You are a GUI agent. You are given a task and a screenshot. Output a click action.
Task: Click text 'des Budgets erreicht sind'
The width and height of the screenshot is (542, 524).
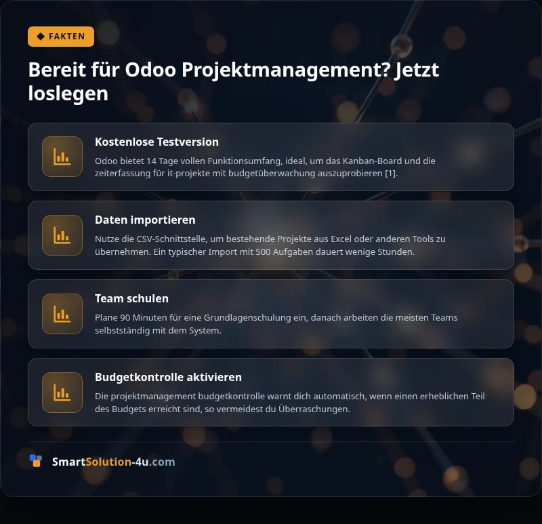pyautogui.click(x=147, y=409)
